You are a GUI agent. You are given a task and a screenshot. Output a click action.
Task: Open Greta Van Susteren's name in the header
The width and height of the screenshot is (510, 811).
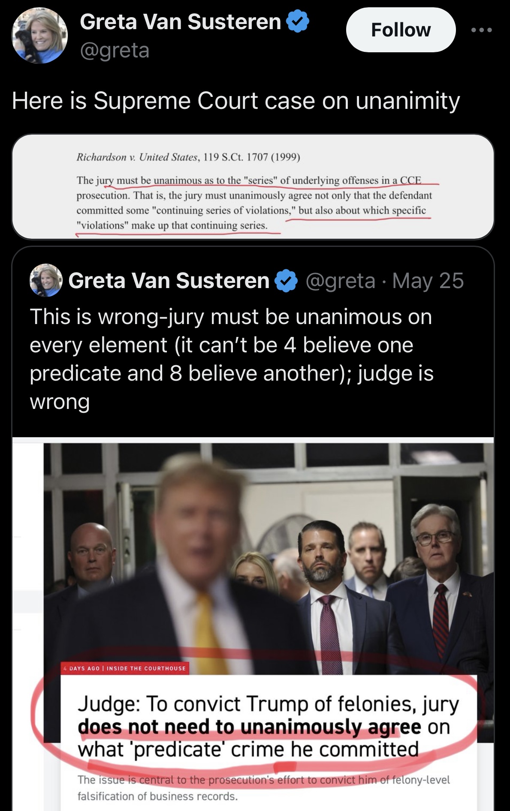[x=181, y=22]
